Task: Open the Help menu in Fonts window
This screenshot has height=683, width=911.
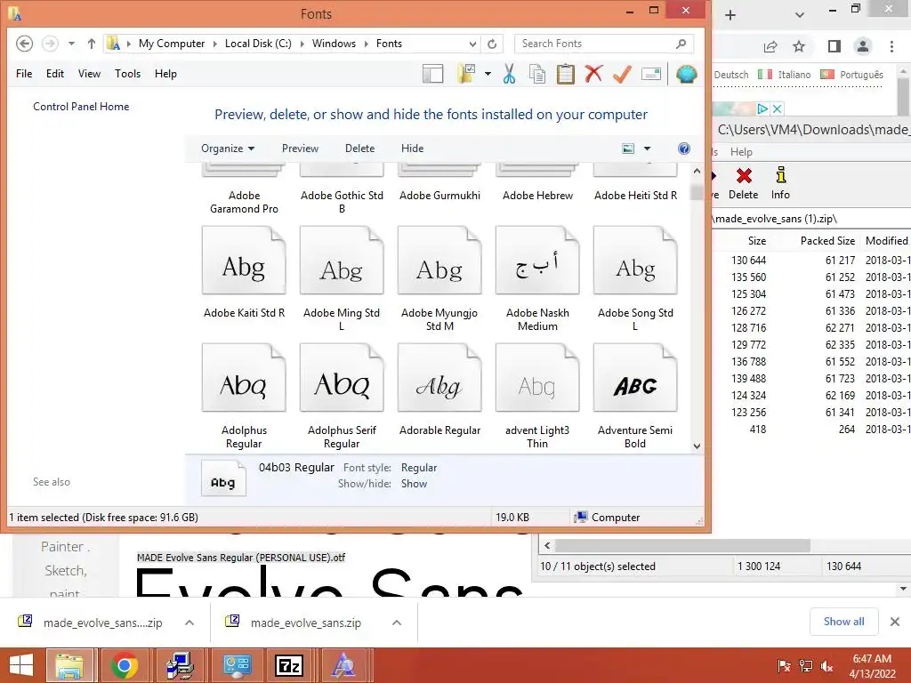Action: (x=165, y=74)
